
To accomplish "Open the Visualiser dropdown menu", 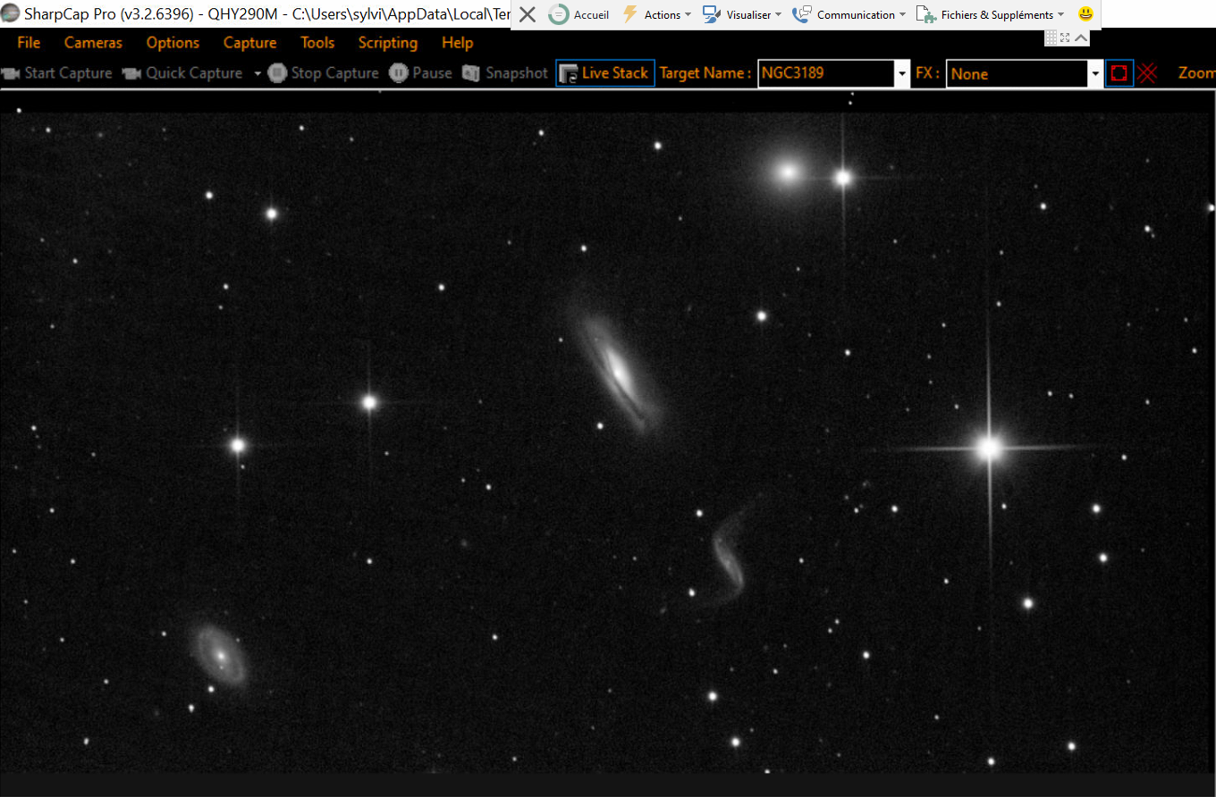I will [x=742, y=14].
